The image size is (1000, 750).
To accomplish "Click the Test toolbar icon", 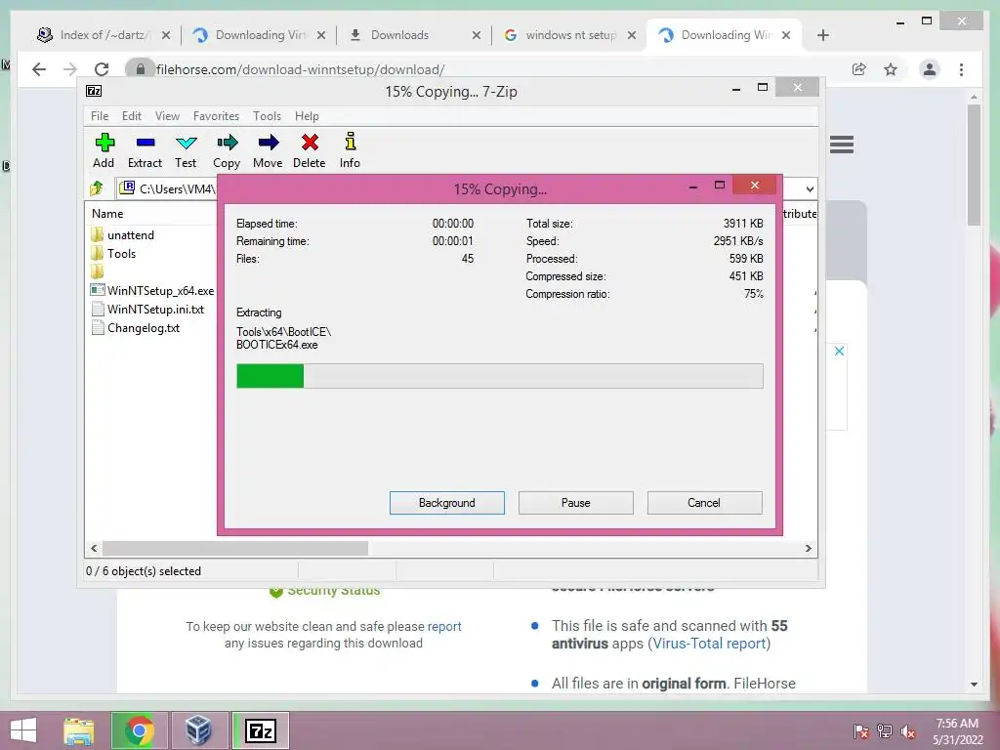I will click(186, 150).
